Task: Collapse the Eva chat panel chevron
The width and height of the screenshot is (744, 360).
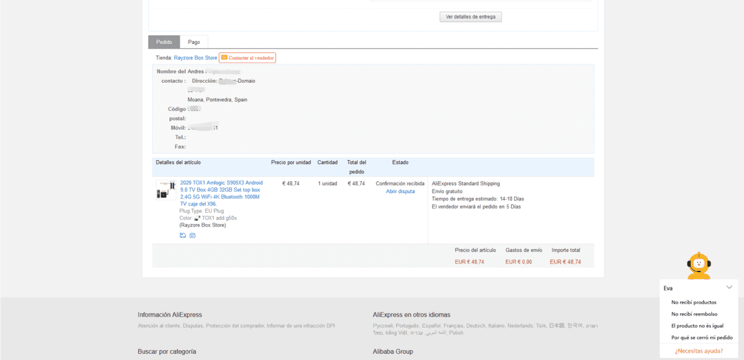Action: click(729, 287)
